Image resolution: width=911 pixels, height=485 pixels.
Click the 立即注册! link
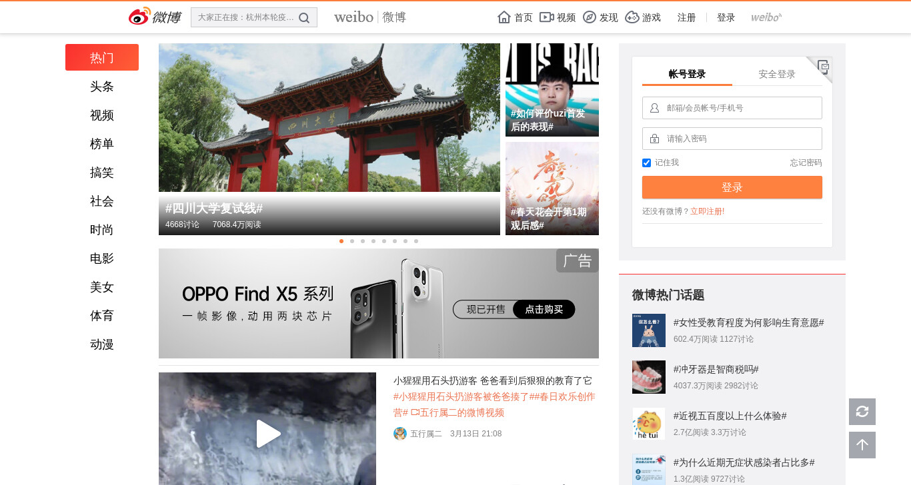[708, 211]
